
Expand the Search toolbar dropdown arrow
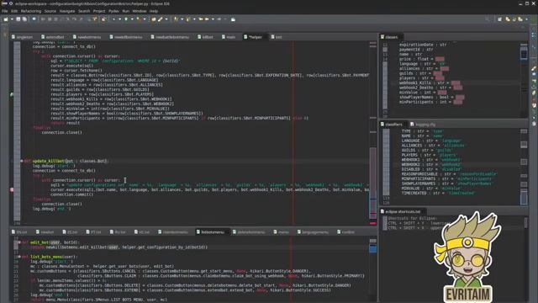tap(166, 19)
